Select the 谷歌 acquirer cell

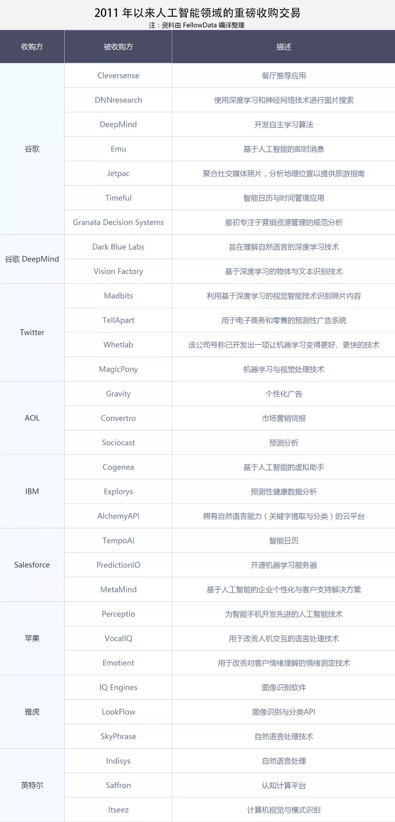pyautogui.click(x=32, y=149)
